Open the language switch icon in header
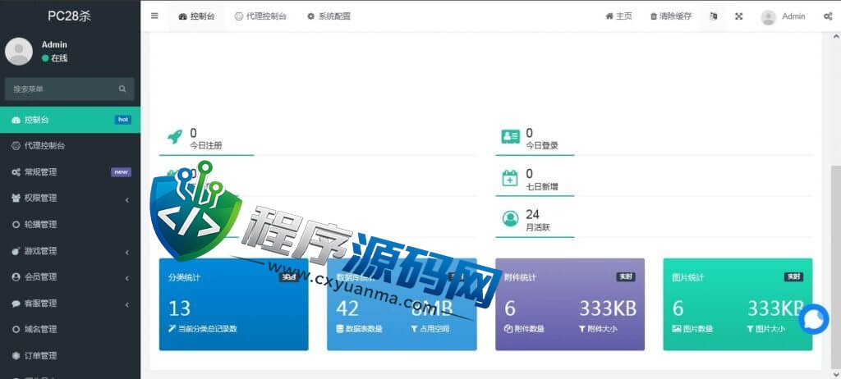The height and width of the screenshot is (379, 841). point(713,16)
